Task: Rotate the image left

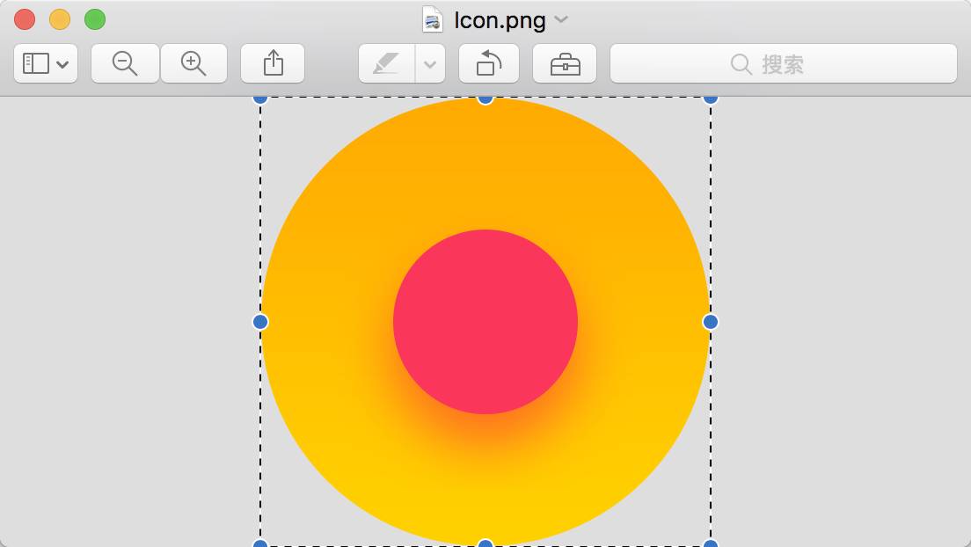Action: click(489, 63)
